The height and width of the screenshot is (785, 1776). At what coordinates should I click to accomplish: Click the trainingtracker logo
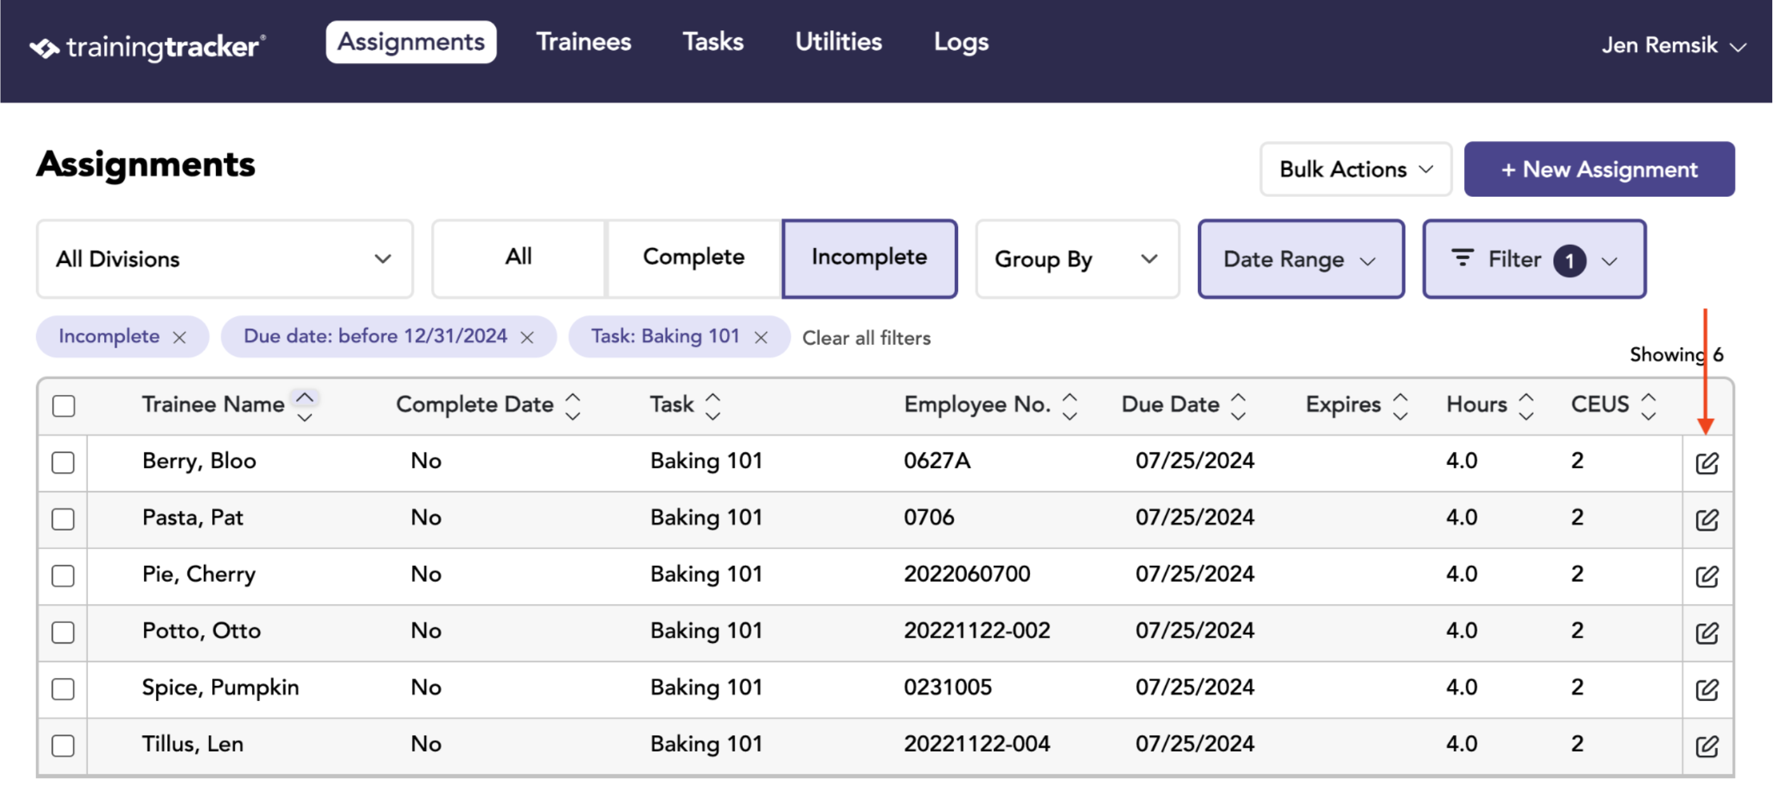[x=148, y=47]
